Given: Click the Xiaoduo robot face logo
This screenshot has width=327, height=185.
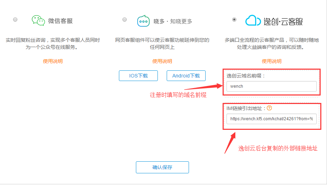Looking at the screenshot, I should (143, 21).
